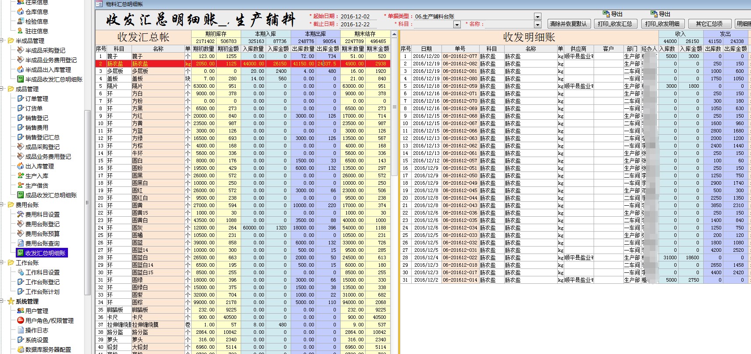
Task: Click the 费用科目设置 tools icon
Action: (20, 215)
